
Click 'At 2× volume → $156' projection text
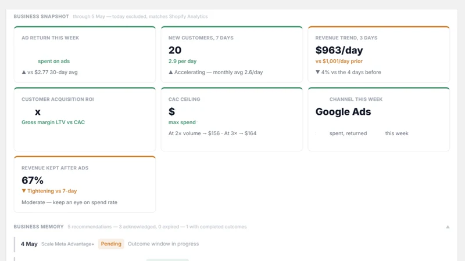click(195, 133)
